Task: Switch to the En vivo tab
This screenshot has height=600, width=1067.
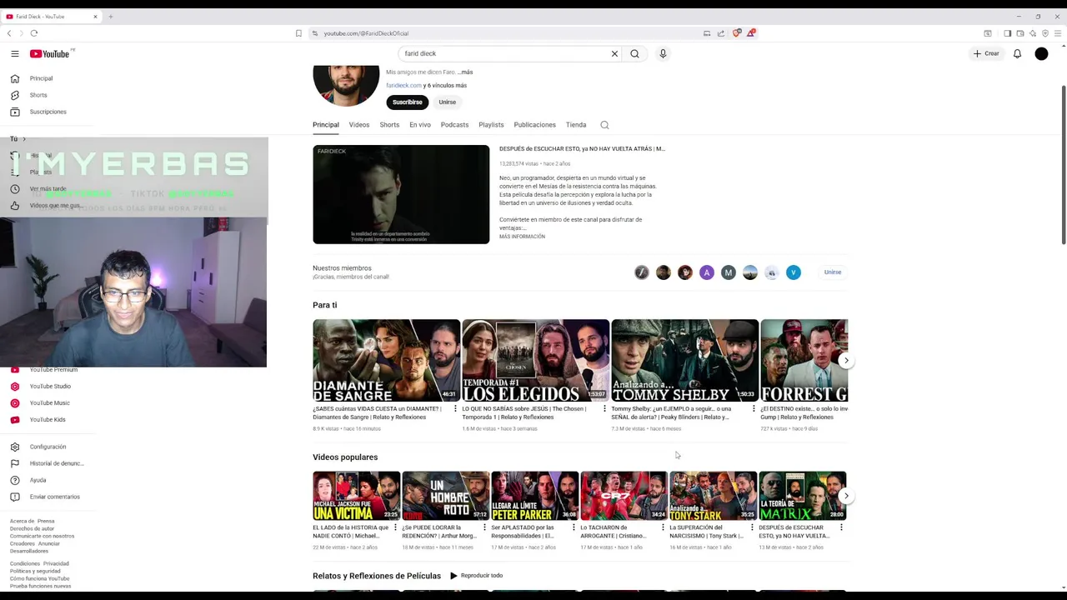Action: tap(420, 125)
